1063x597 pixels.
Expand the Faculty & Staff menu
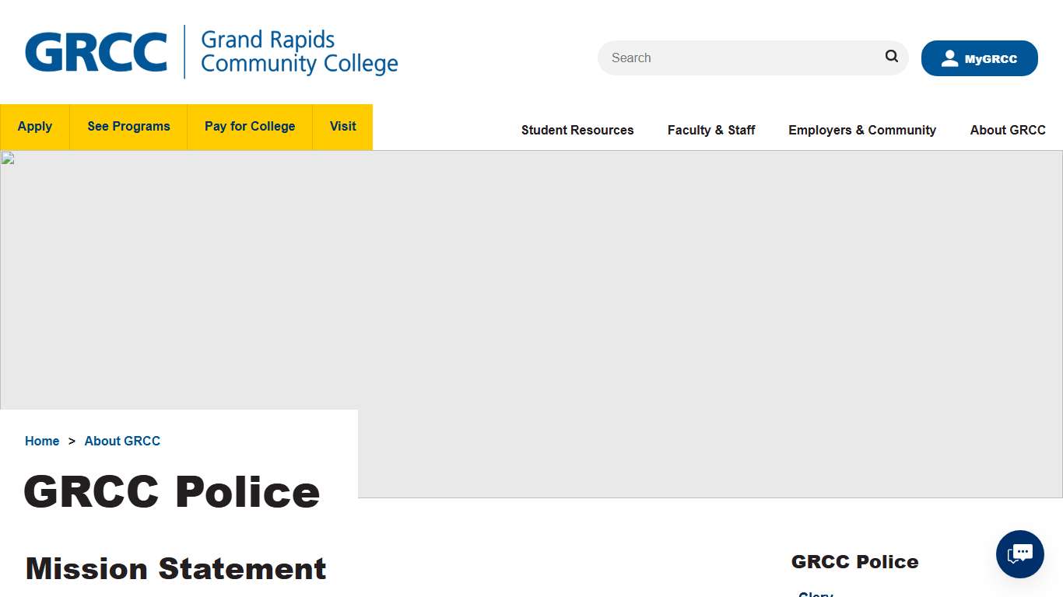click(710, 130)
